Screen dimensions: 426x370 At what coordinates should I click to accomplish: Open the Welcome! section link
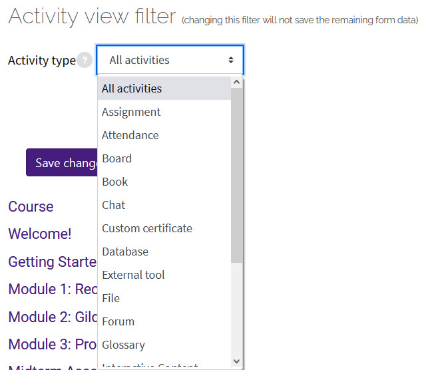tap(40, 234)
